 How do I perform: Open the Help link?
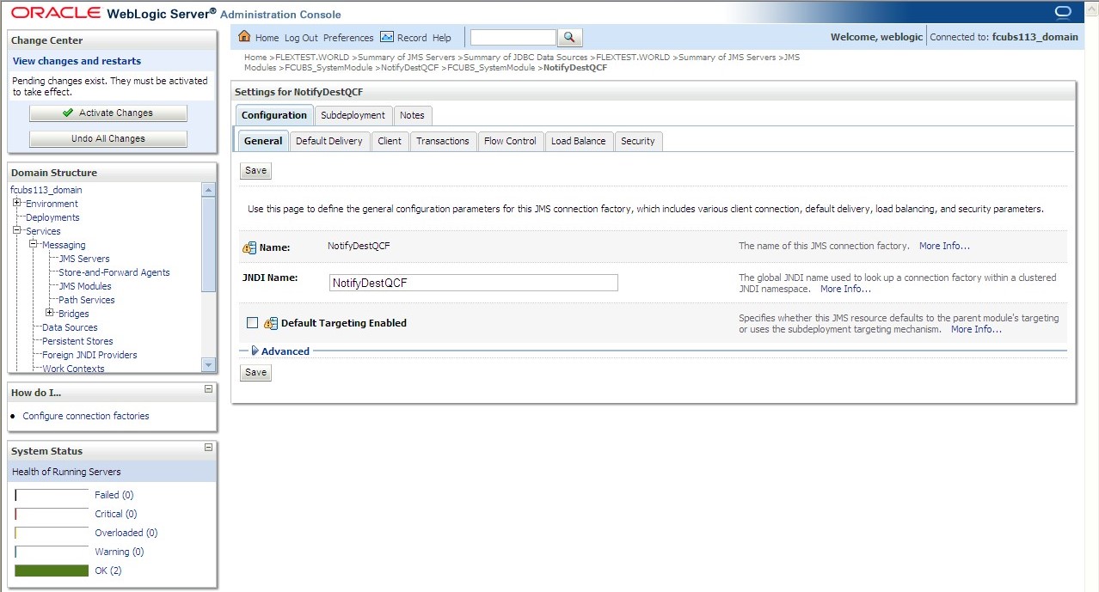point(442,38)
